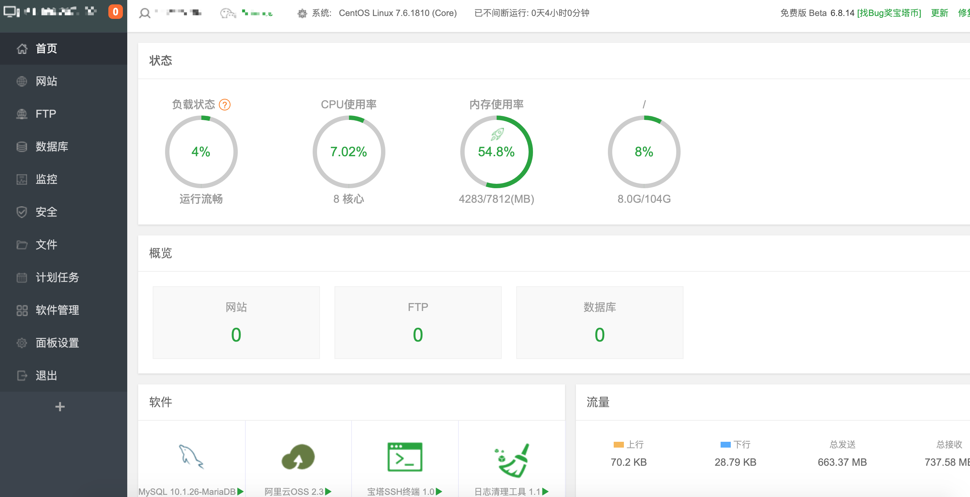This screenshot has height=497, width=970.
Task: Click the orange 上行 legend swatch
Action: coord(618,445)
